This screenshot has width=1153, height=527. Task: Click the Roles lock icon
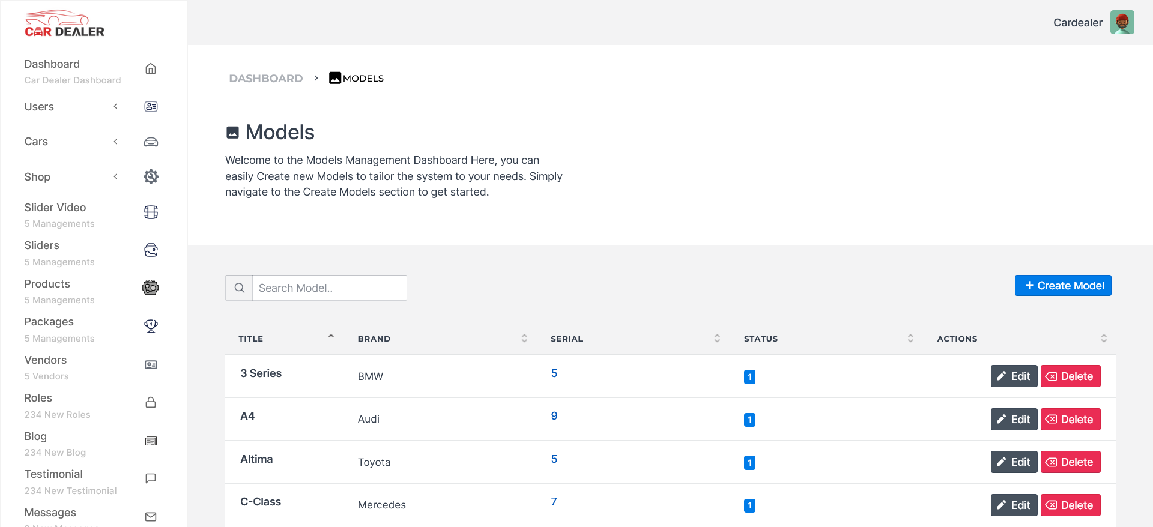[x=151, y=402]
